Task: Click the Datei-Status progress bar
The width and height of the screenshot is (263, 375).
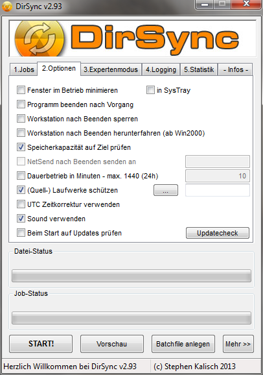Action: tap(131, 276)
